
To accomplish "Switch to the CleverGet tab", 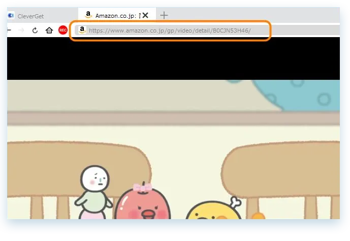I will 42,16.
